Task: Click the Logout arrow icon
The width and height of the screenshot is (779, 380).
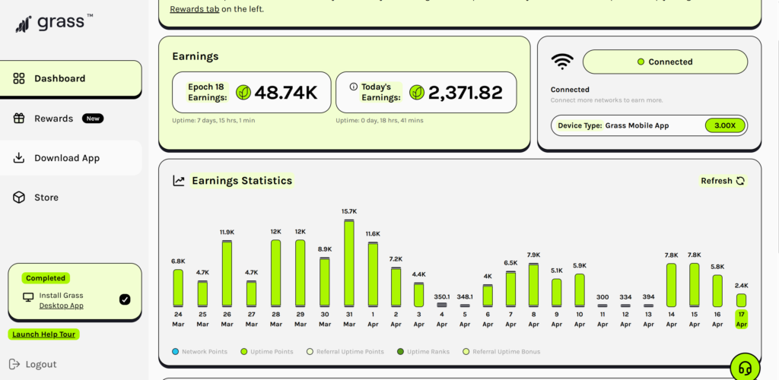Action: click(14, 364)
